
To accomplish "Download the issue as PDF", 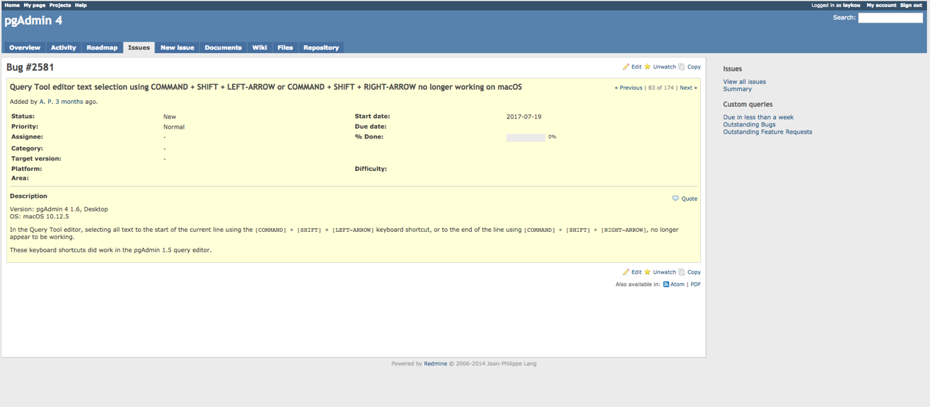I will click(695, 285).
